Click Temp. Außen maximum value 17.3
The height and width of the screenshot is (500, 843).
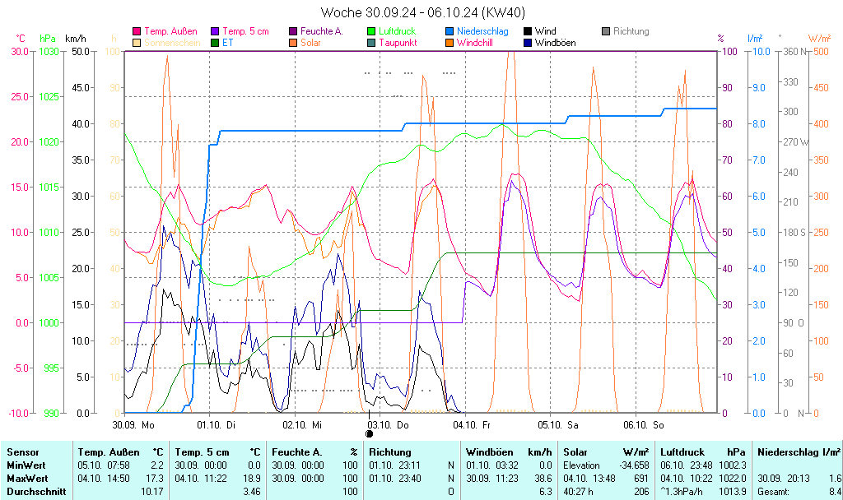[x=155, y=478]
